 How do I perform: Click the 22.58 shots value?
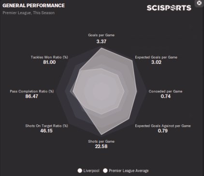pyautogui.click(x=101, y=147)
